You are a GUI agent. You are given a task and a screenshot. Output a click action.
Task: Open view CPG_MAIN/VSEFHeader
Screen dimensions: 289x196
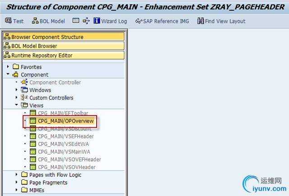pyautogui.click(x=66, y=136)
